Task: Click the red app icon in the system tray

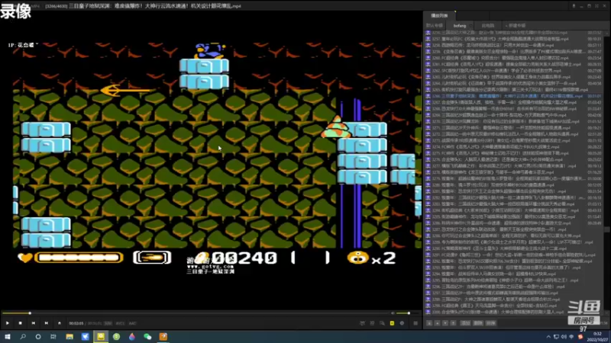Action: tap(580, 337)
